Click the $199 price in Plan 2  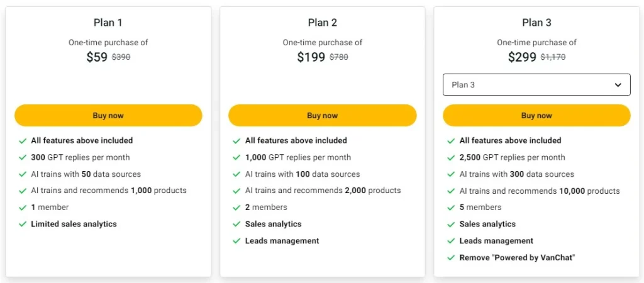tap(311, 57)
